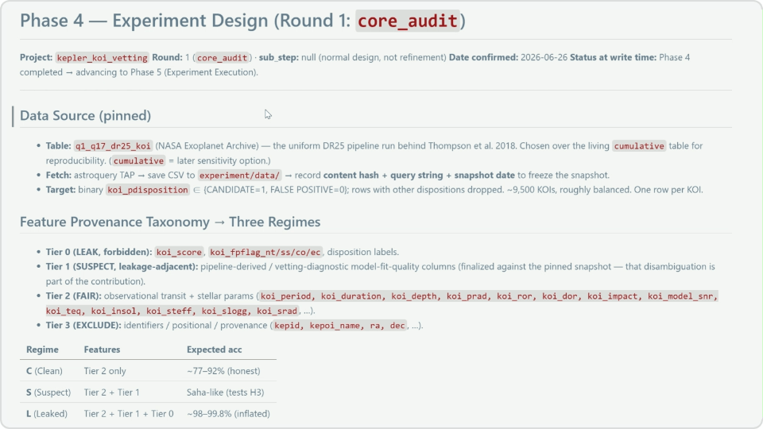Click the 'S (Suspect)' regime cell
The height and width of the screenshot is (429, 763).
[48, 392]
